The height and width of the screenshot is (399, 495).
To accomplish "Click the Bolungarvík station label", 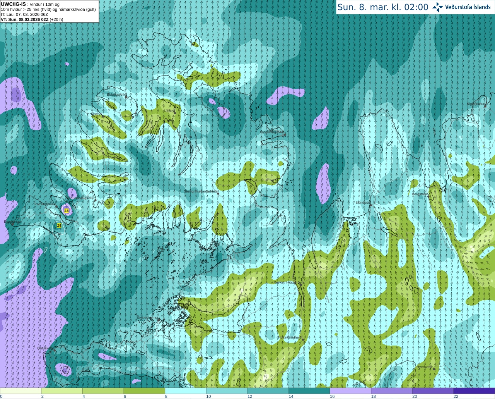I will (x=116, y=94).
